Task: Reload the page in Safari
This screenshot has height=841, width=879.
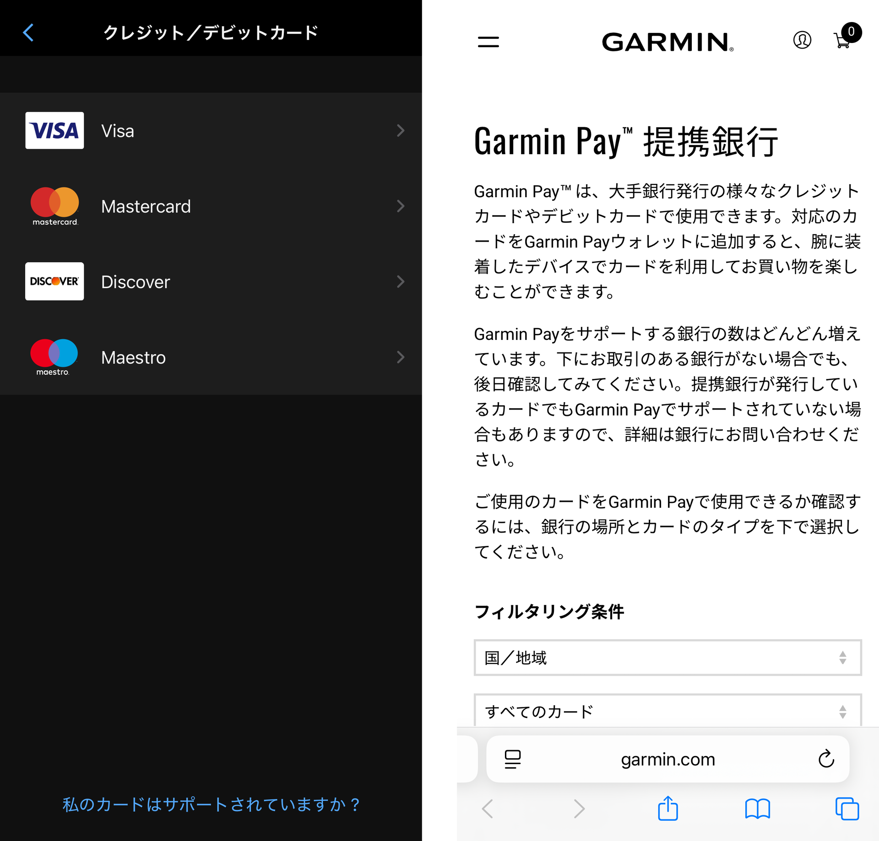Action: point(826,759)
